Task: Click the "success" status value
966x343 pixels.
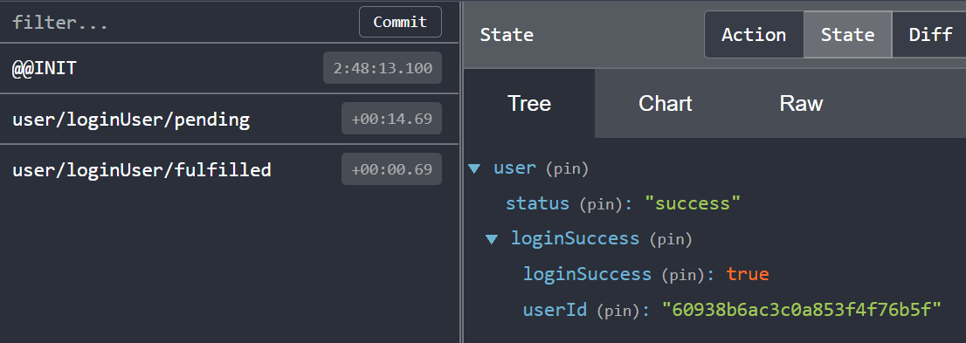Action: (x=692, y=203)
